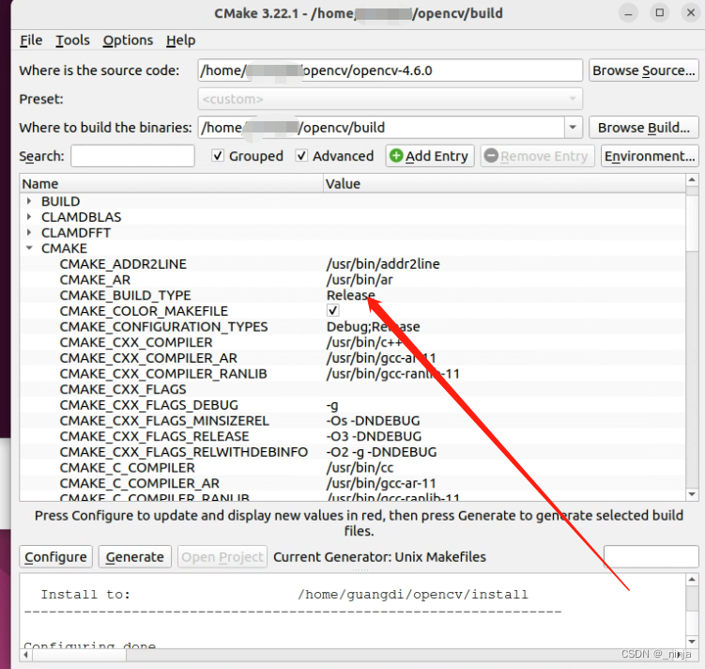Screen dimensions: 705x669
Task: Select the CMAKE_CXX_COMPILER entry
Action: coord(136,342)
